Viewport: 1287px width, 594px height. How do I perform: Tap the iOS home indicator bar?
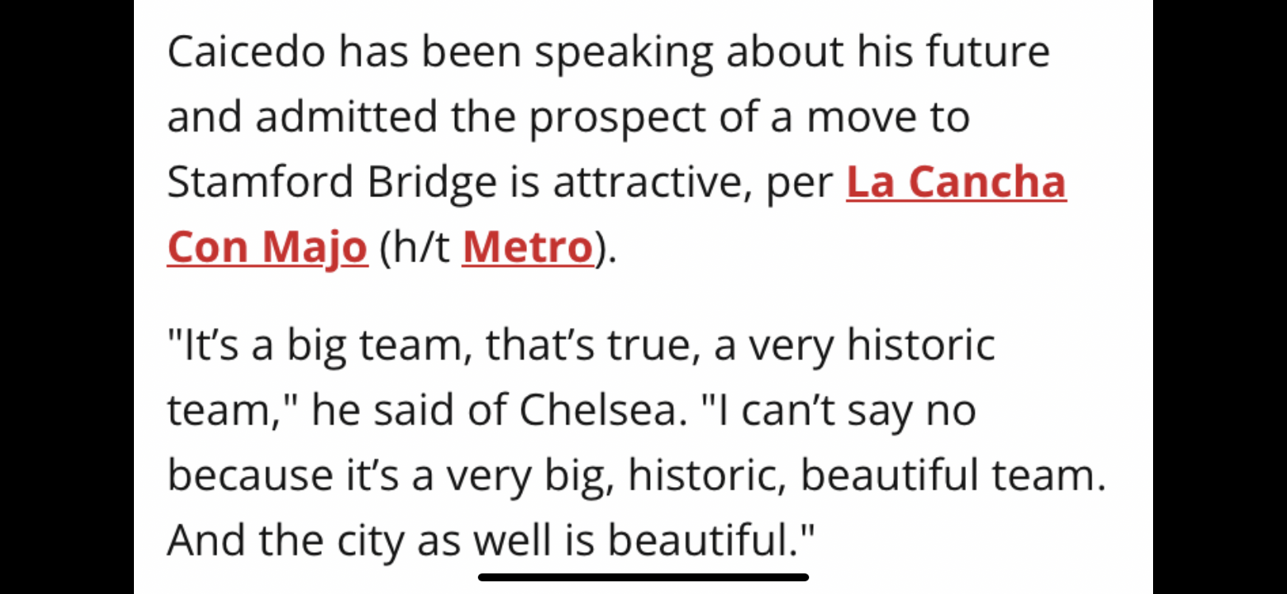643,577
